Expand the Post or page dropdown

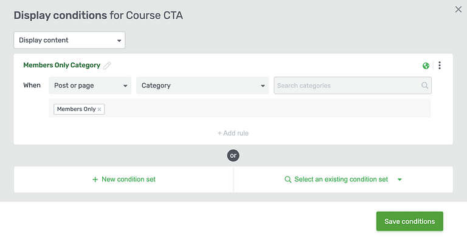point(90,86)
